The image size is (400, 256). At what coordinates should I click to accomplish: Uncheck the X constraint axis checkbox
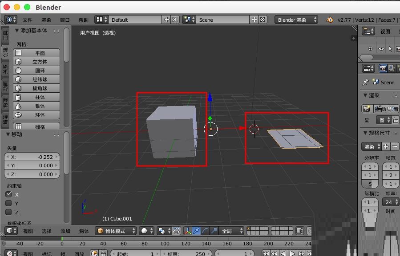tap(8, 194)
